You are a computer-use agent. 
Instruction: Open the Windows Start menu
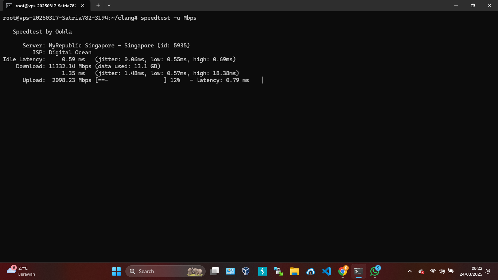tap(116, 271)
